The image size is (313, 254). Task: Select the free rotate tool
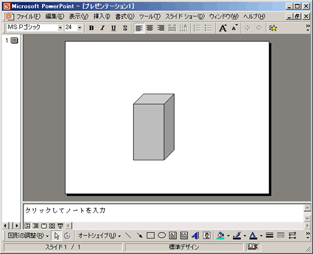click(67, 236)
